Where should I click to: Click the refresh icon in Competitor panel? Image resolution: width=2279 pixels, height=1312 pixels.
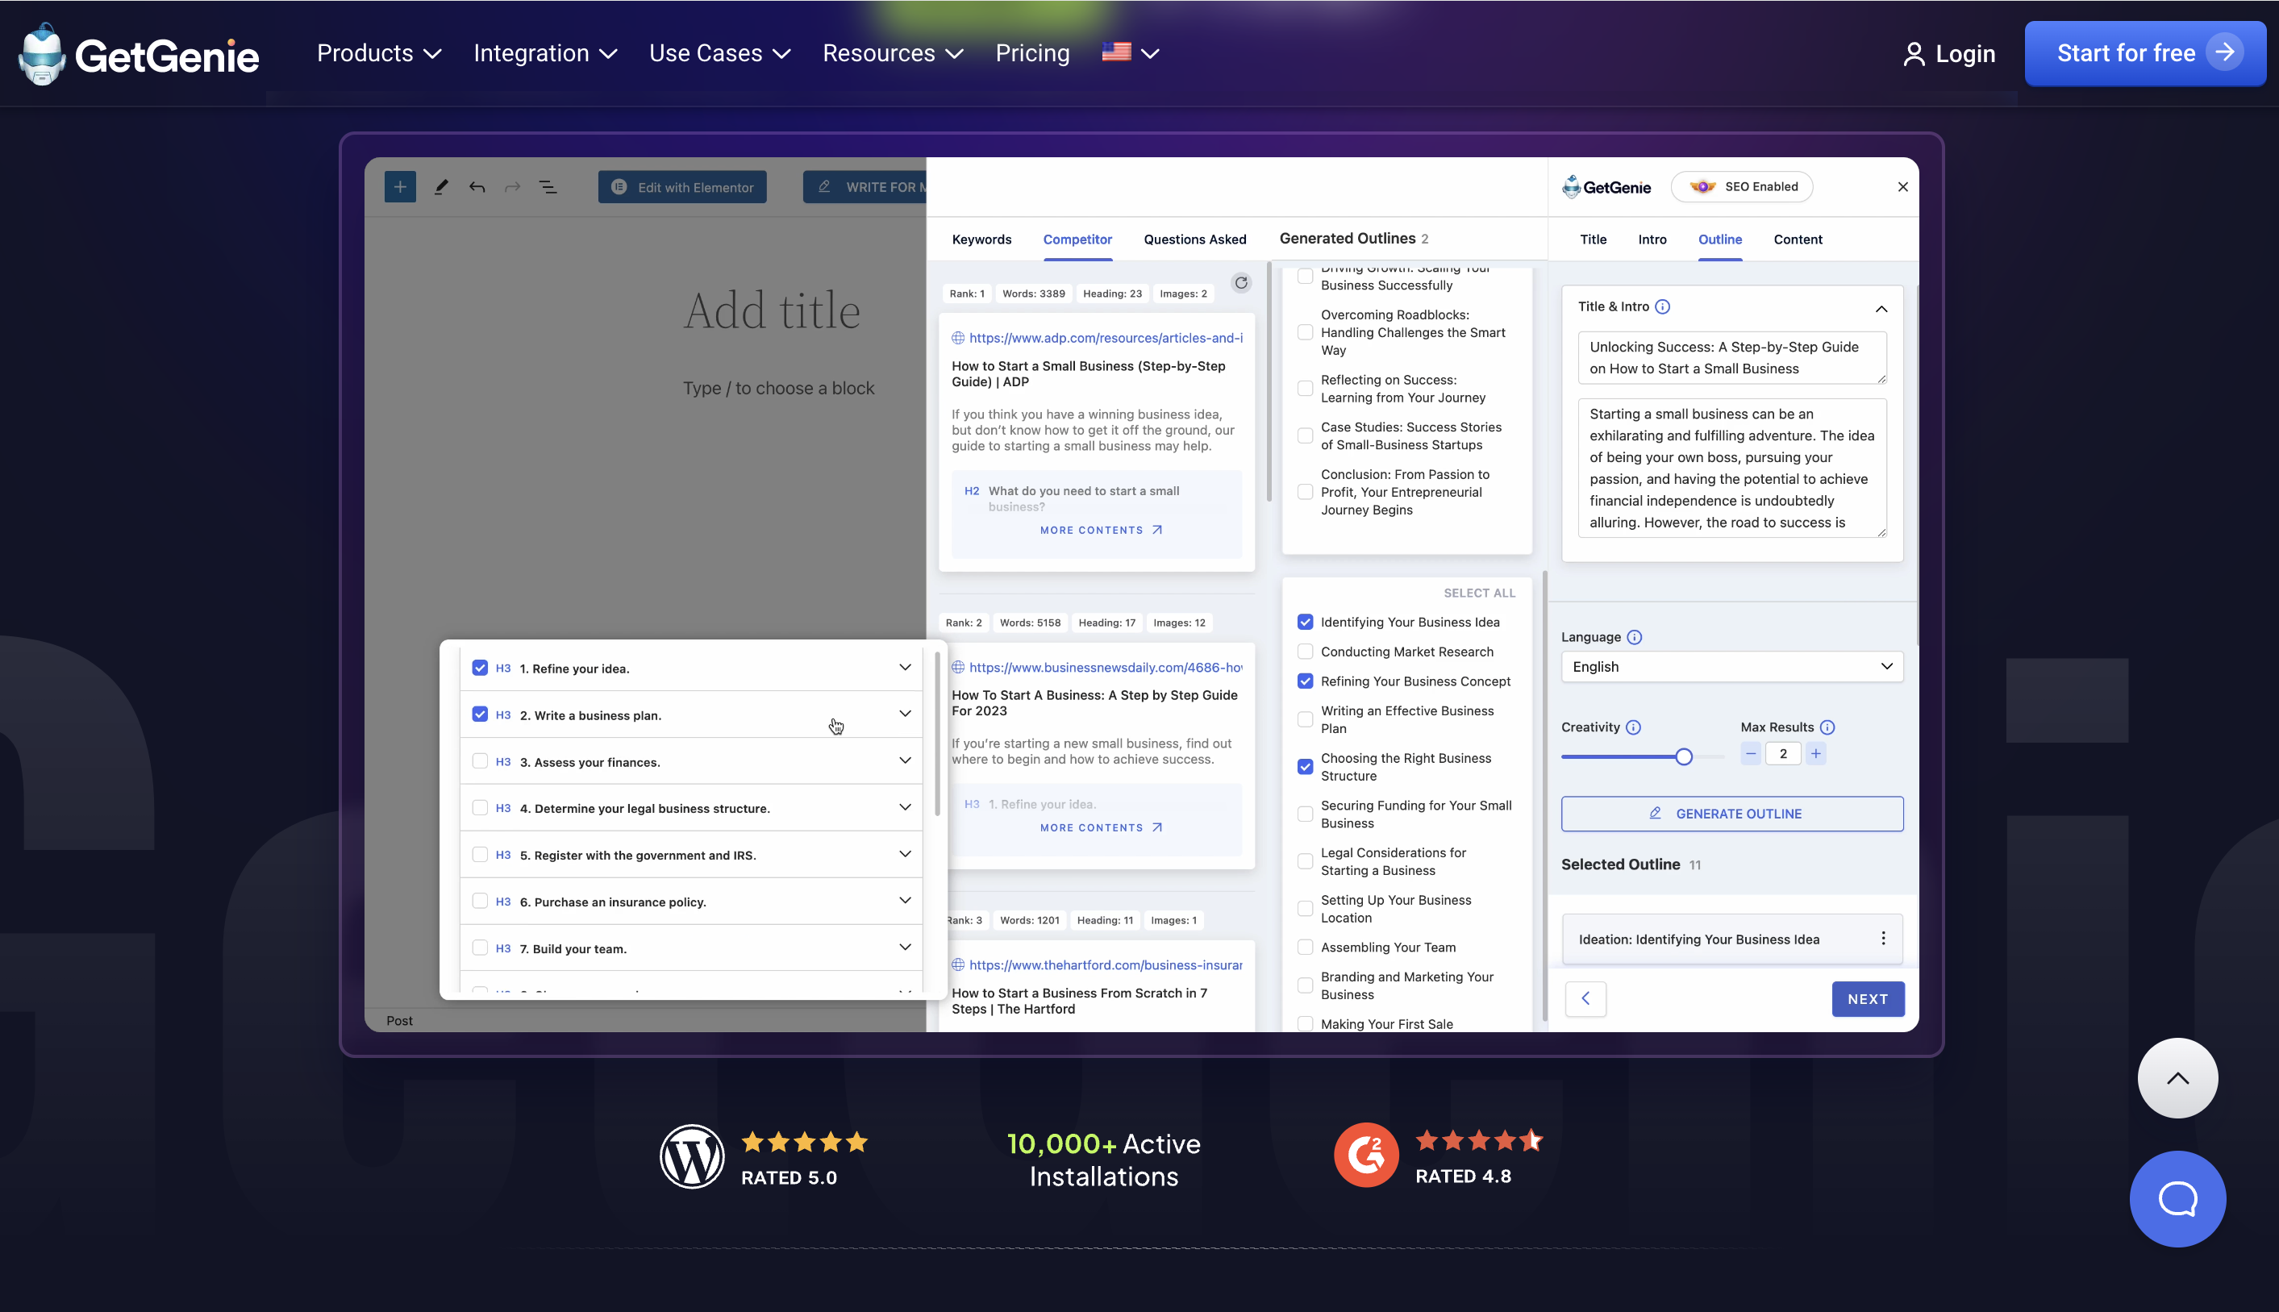click(1241, 283)
